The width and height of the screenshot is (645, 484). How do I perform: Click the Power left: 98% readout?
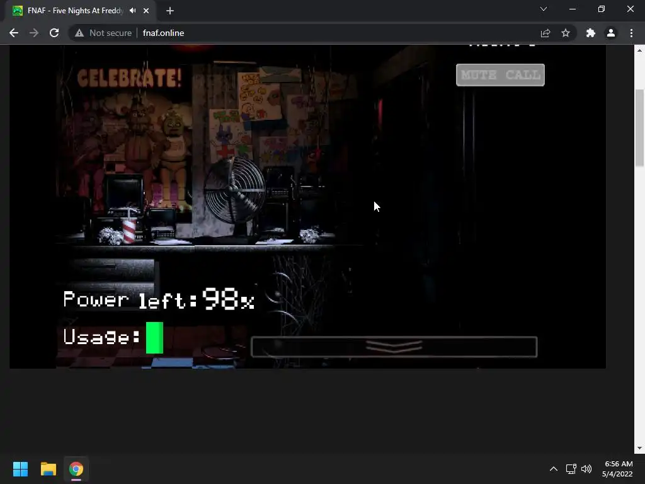[x=159, y=299]
